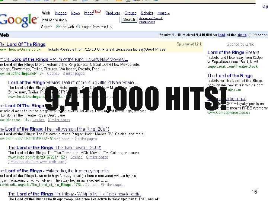Image resolution: width=268 pixels, height=201 pixels.
Task: Open 'Lord of the Rings Breaks' sponsored link
Action: (233, 52)
